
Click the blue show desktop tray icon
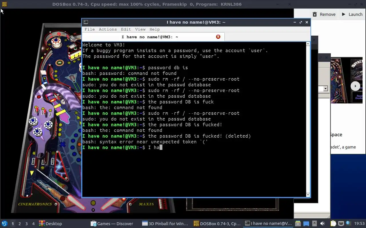[x=306, y=224]
